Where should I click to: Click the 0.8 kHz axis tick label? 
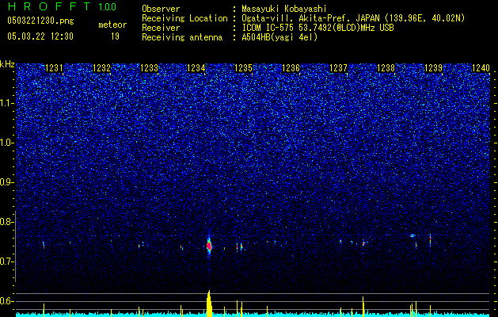pyautogui.click(x=6, y=222)
